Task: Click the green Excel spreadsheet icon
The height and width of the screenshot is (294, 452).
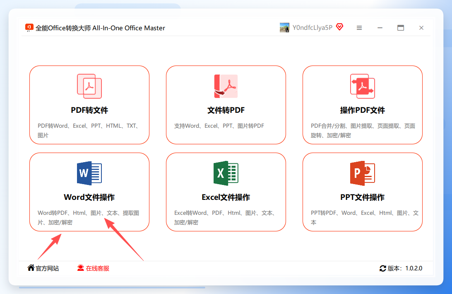Action: click(x=226, y=173)
